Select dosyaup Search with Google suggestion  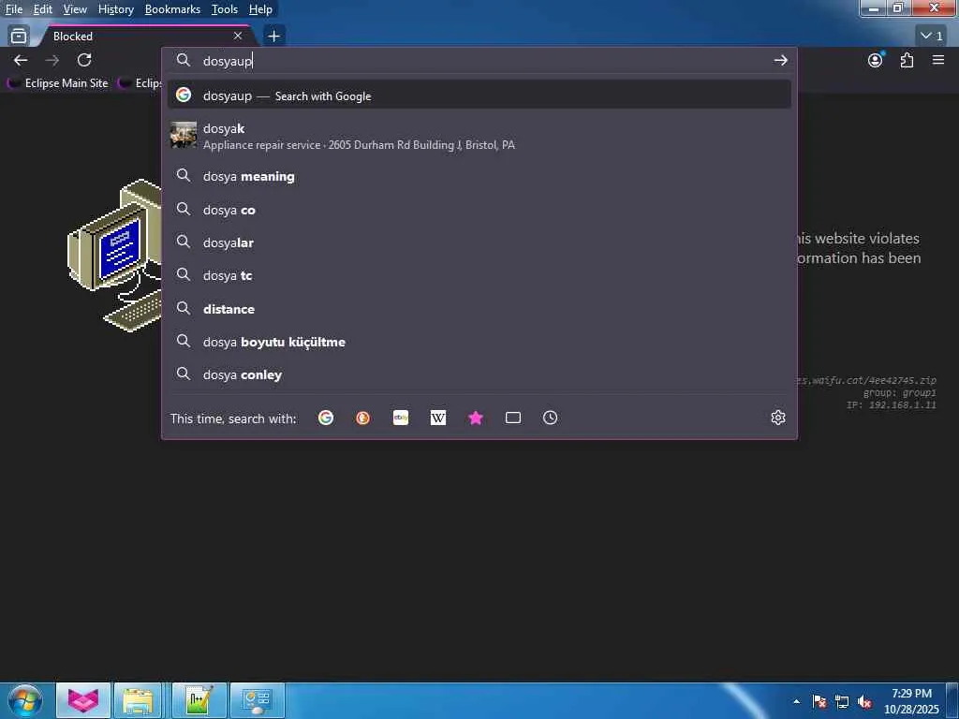coord(479,95)
